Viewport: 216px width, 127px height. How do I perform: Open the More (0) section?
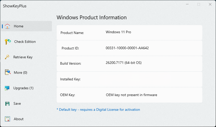point(20,72)
